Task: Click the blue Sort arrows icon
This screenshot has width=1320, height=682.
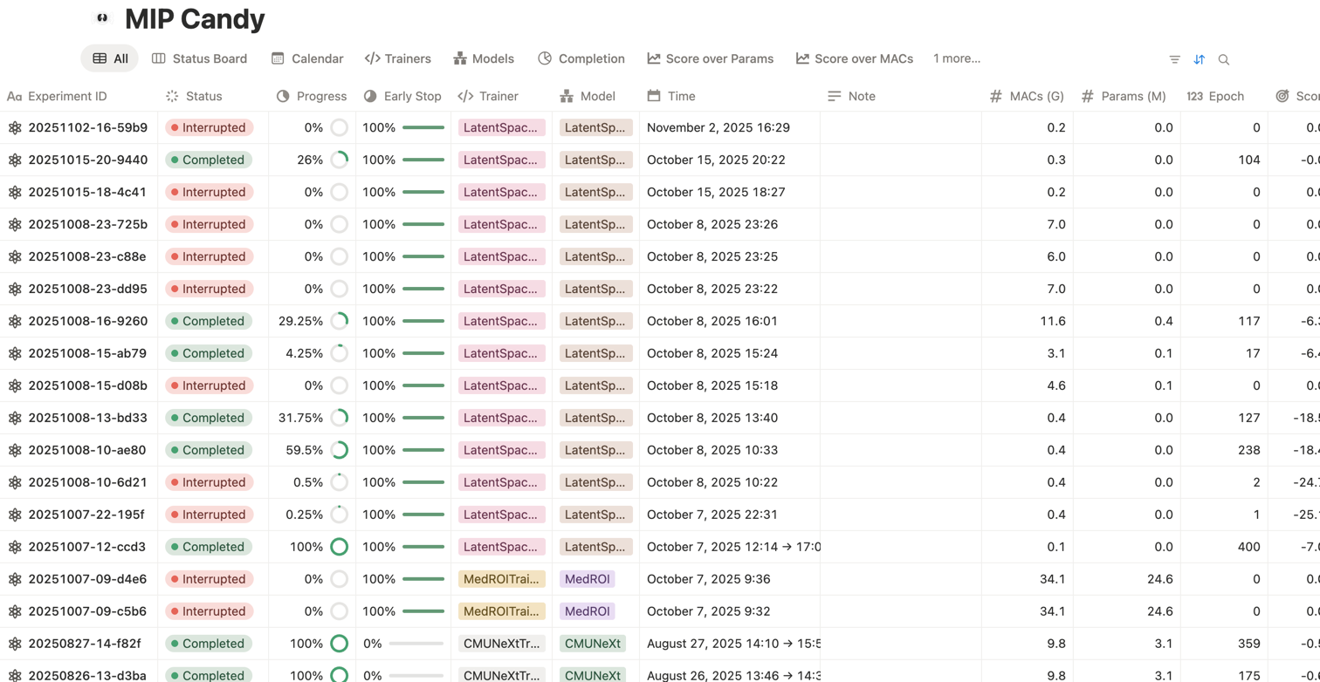Action: coord(1199,59)
